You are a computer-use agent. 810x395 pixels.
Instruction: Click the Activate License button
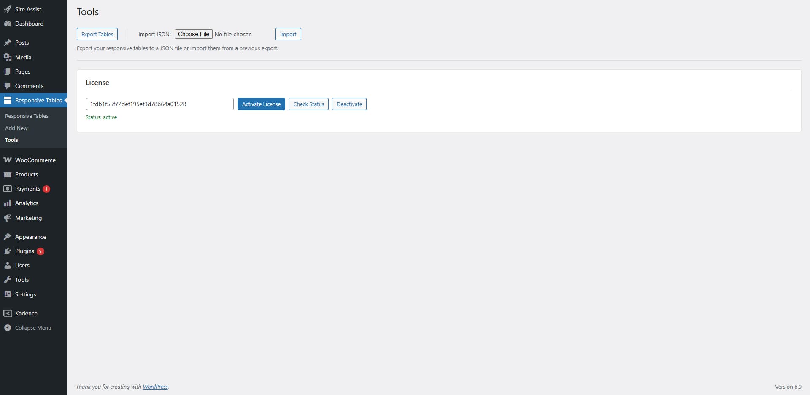click(261, 104)
